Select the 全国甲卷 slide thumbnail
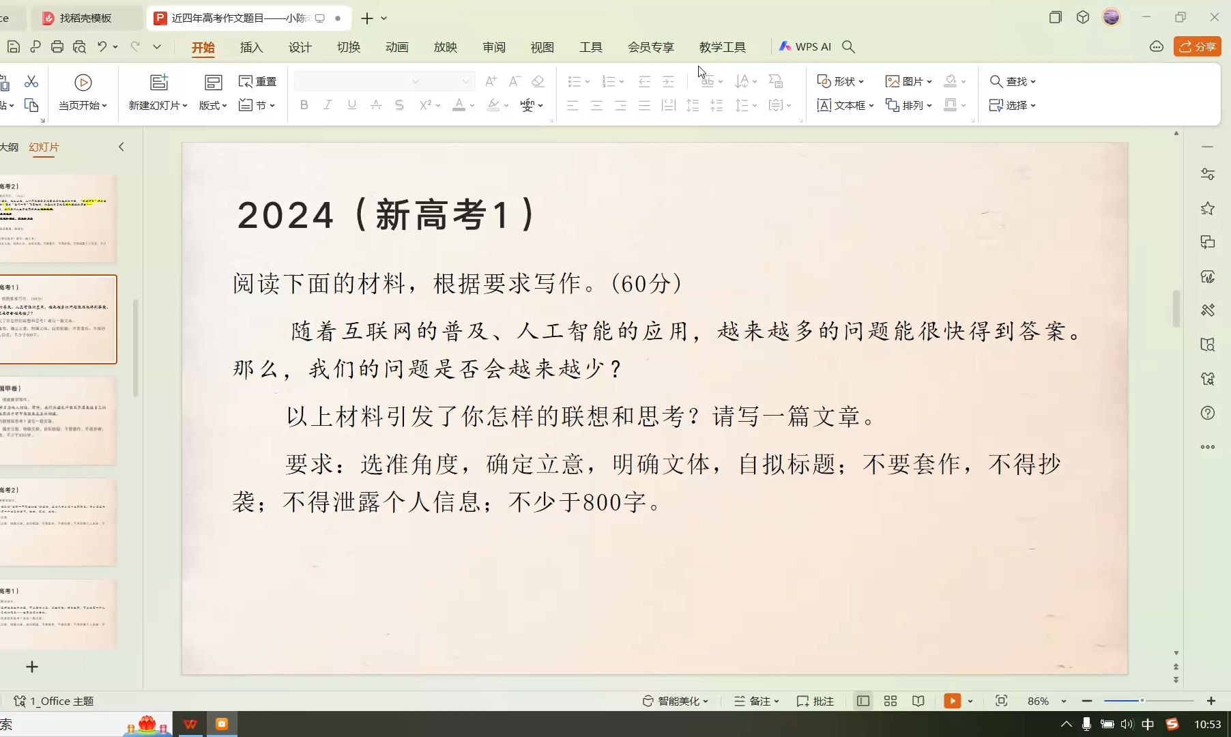 tap(58, 420)
